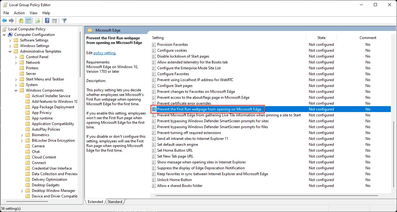Click the Computer Configuration node icon
This screenshot has width=397, height=212.
[x=10, y=35]
